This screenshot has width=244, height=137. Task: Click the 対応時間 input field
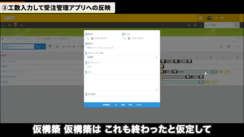(122, 98)
